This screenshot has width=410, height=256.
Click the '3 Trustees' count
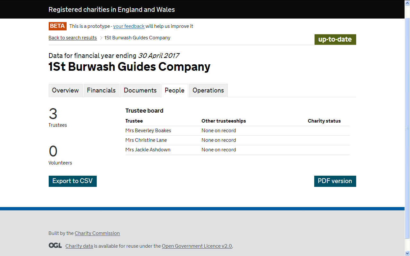pos(58,117)
